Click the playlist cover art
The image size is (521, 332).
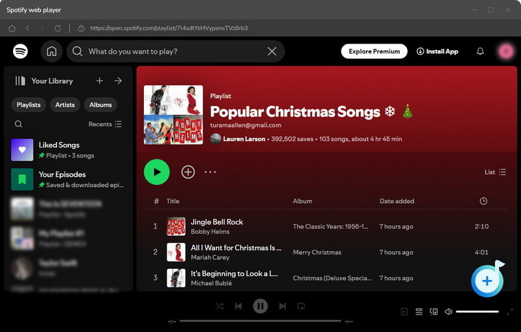pos(173,115)
